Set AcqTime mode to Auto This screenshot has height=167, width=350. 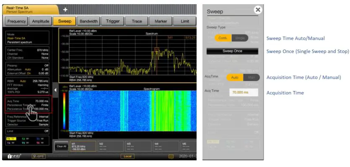click(235, 77)
